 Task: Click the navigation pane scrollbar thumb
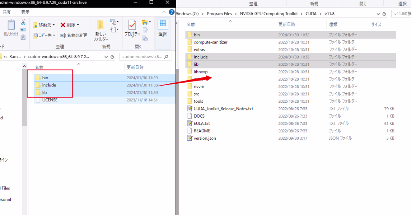click(x=24, y=97)
